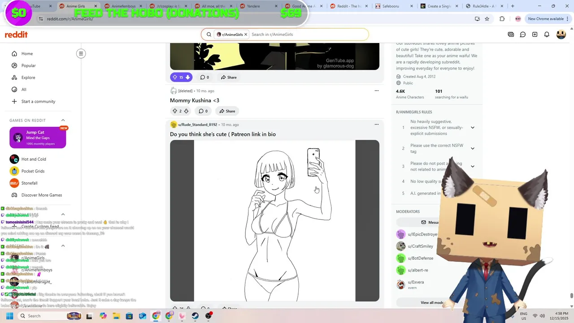Open options menu for u/Rude_Standard_8192 post
The image size is (574, 323).
(376, 124)
